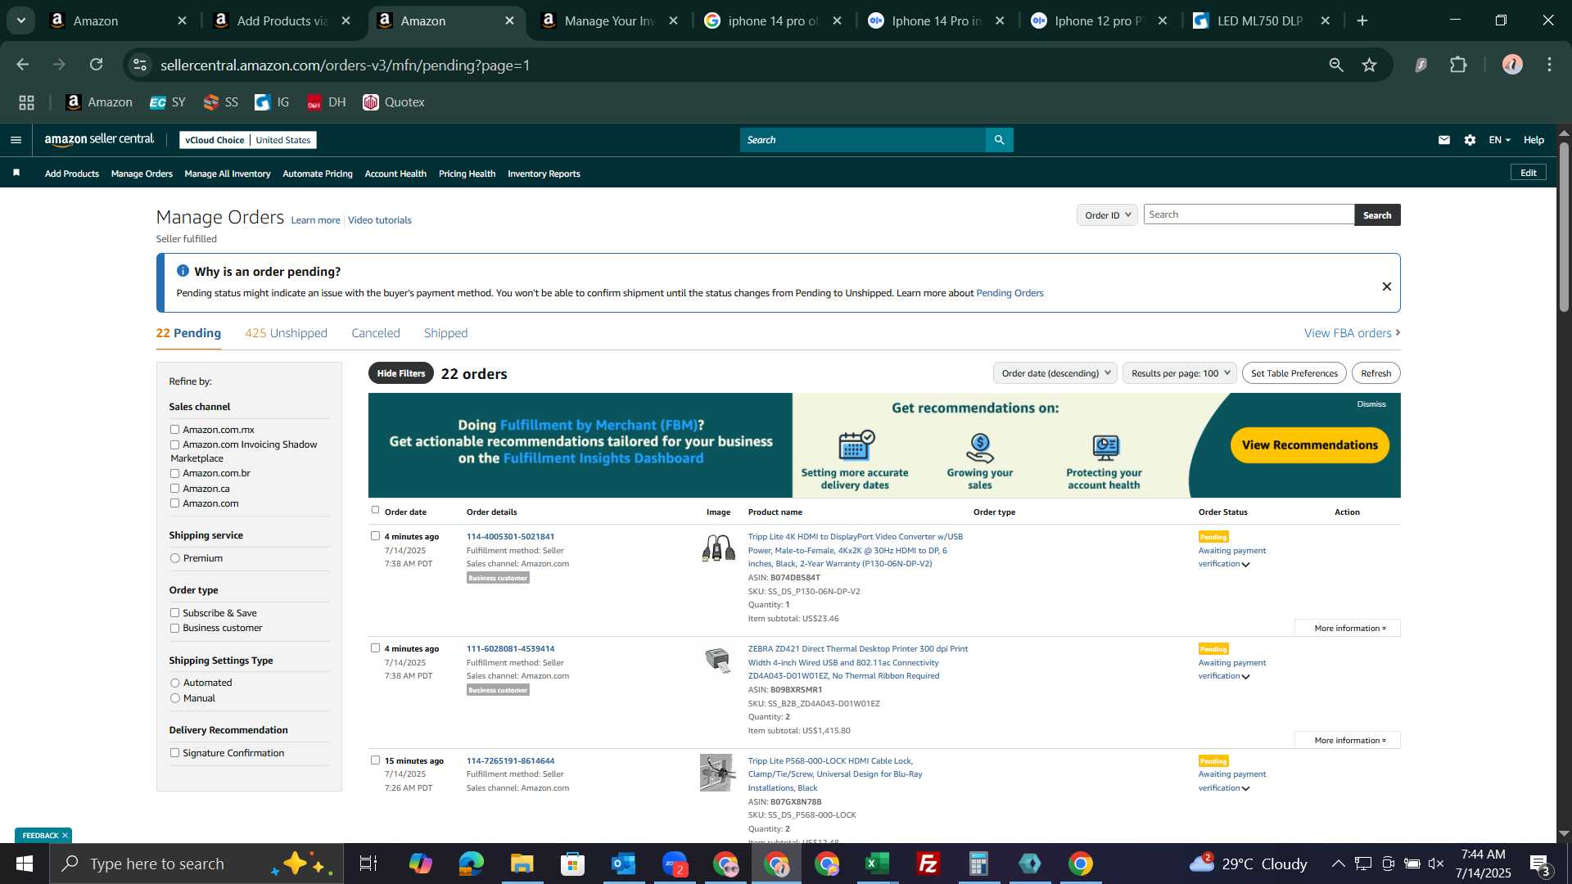The image size is (1572, 884).
Task: Select the Manual shipping settings radio
Action: (174, 698)
